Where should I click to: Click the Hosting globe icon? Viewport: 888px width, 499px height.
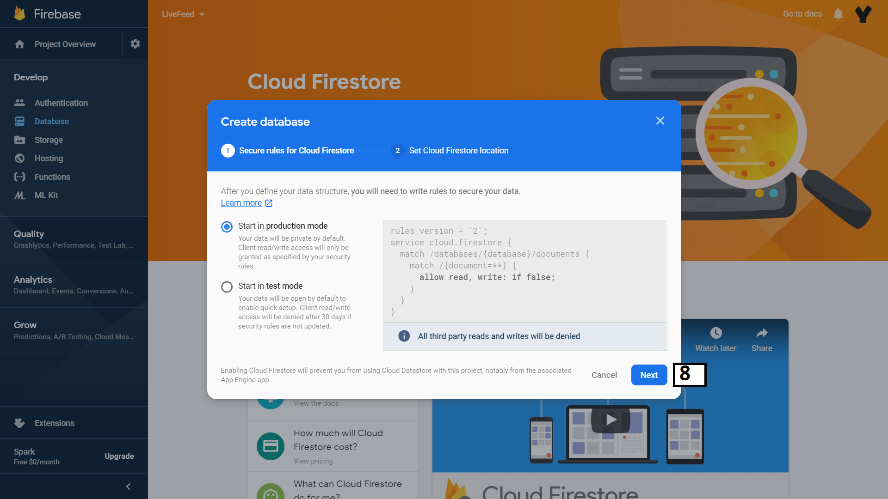click(x=19, y=158)
